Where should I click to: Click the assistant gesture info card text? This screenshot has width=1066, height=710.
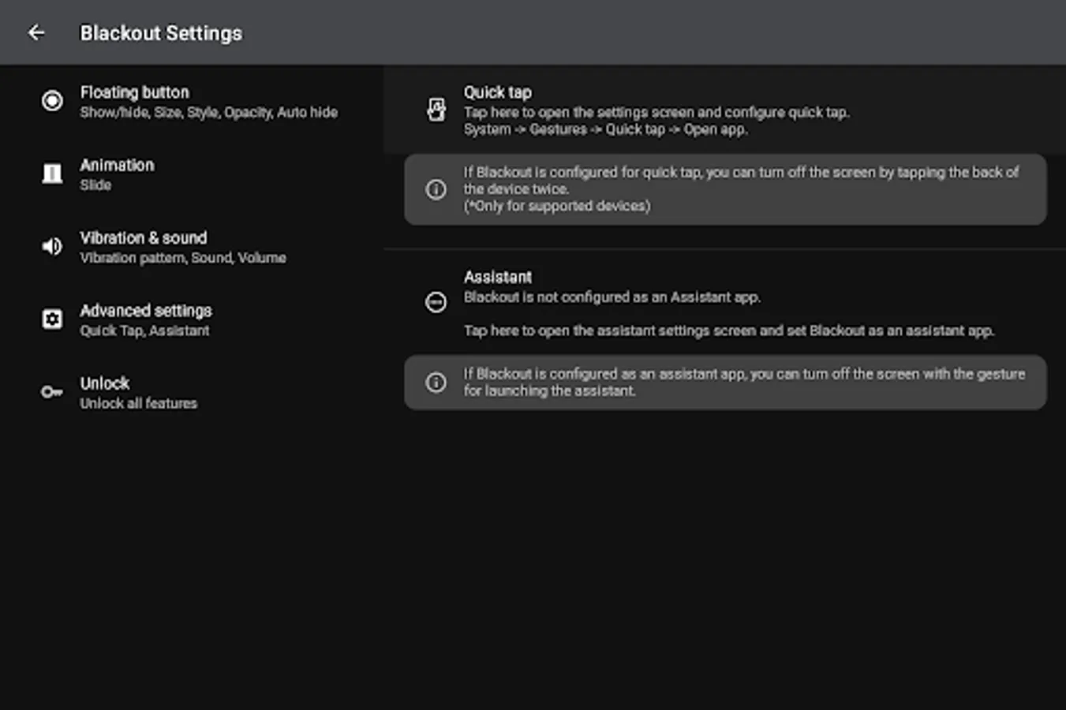743,383
